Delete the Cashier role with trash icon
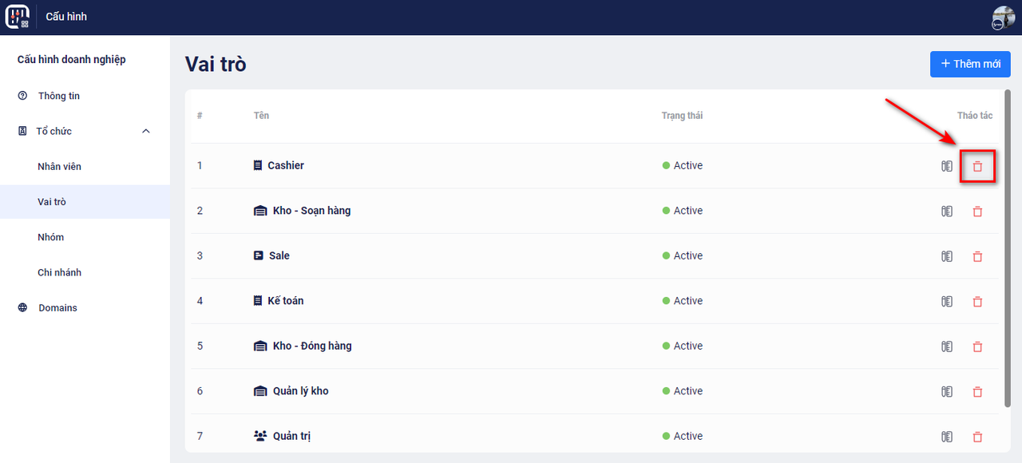Screen dimensions: 1022x463 click(x=977, y=166)
